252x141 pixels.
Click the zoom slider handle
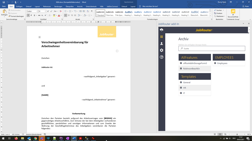237,134
